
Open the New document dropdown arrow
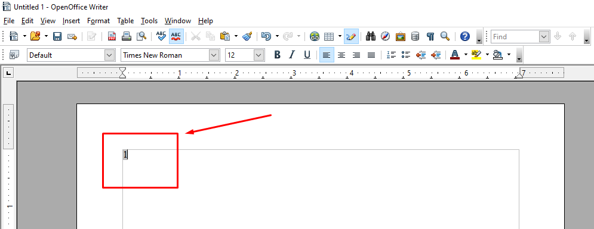tap(24, 36)
